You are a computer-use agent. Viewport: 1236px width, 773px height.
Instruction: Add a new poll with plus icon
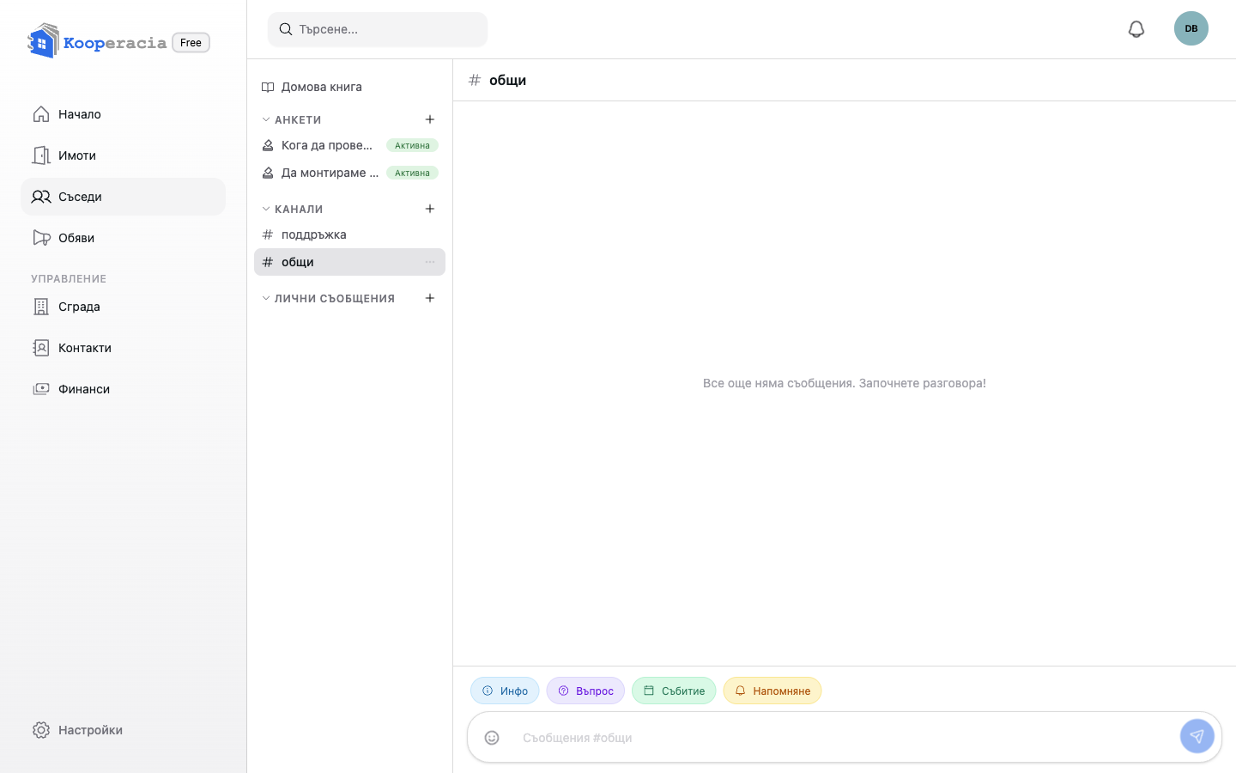[430, 119]
